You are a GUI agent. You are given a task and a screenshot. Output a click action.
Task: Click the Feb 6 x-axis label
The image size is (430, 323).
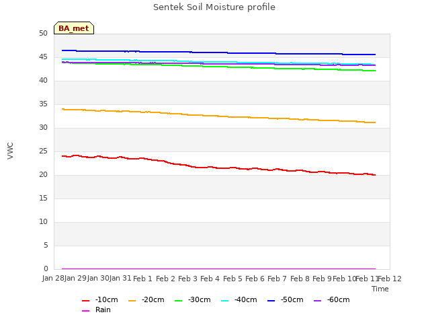tap(255, 279)
